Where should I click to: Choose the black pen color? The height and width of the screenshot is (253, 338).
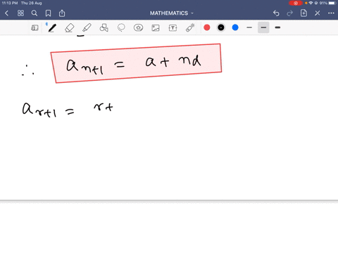click(221, 27)
